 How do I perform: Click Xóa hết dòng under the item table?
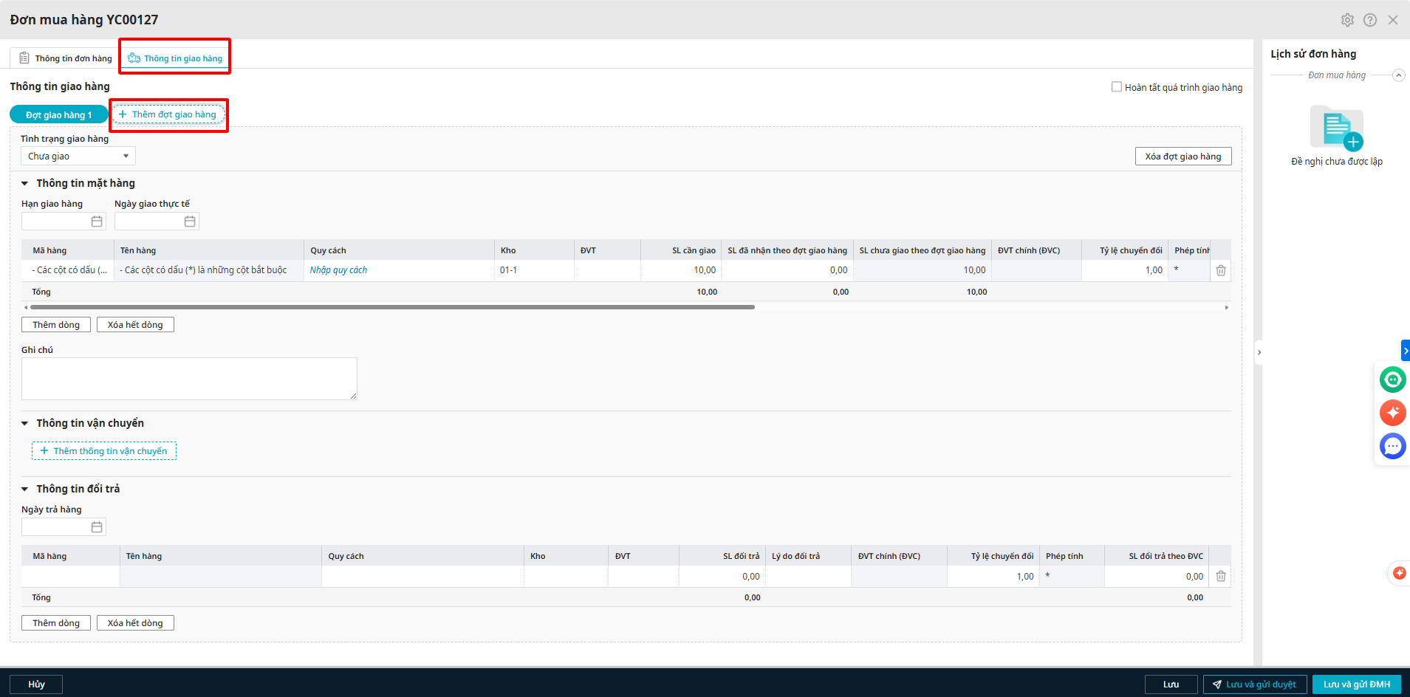[135, 325]
